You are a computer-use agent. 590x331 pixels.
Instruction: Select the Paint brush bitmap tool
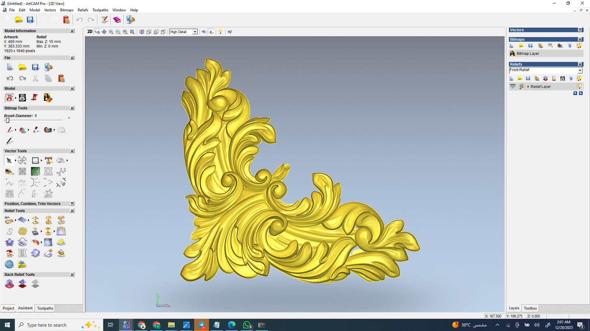[x=10, y=130]
